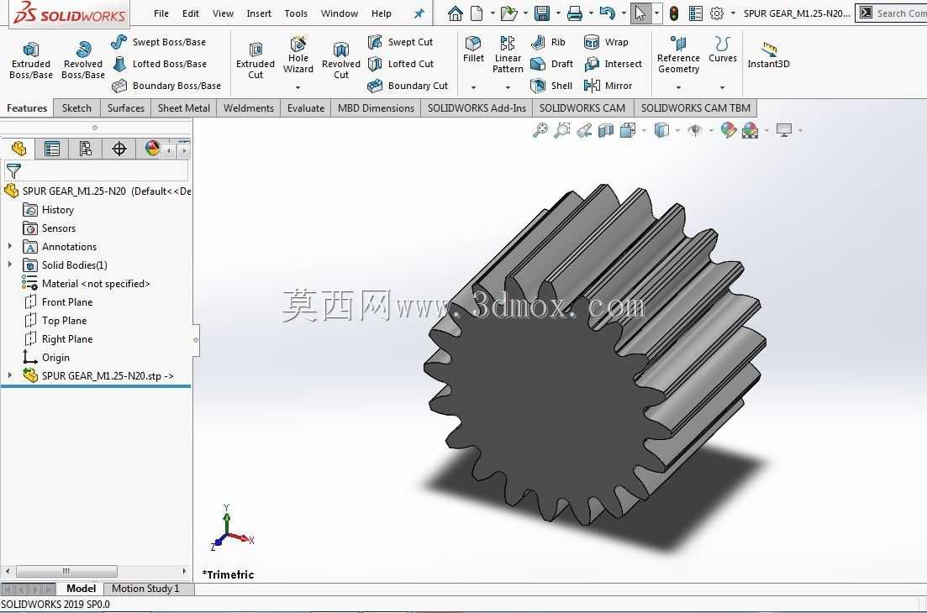Select the Intersect tool
Image resolution: width=927 pixels, height=613 pixels.
[x=613, y=64]
